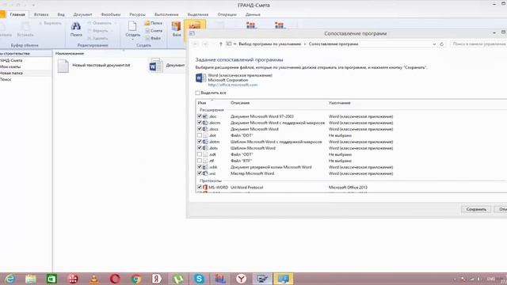Uncheck the .docm extension checkbox
This screenshot has height=285, width=507.
(x=200, y=123)
